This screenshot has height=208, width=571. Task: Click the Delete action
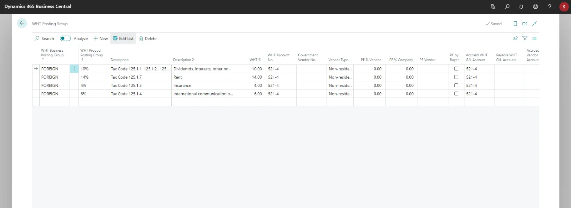coord(148,38)
